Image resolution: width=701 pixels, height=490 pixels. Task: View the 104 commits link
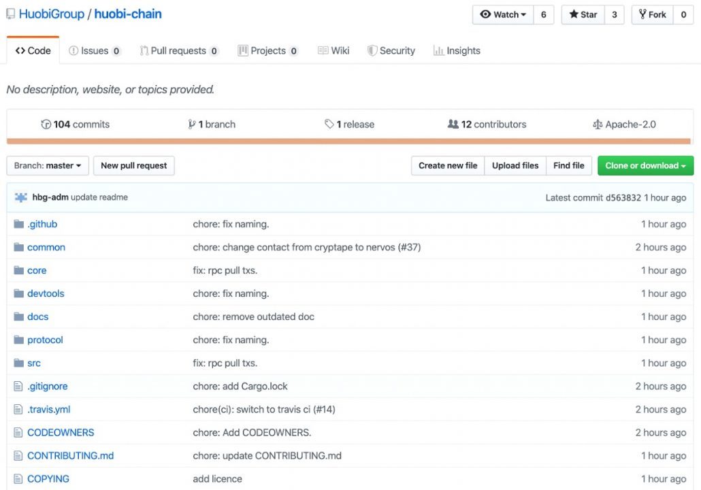[x=75, y=125]
